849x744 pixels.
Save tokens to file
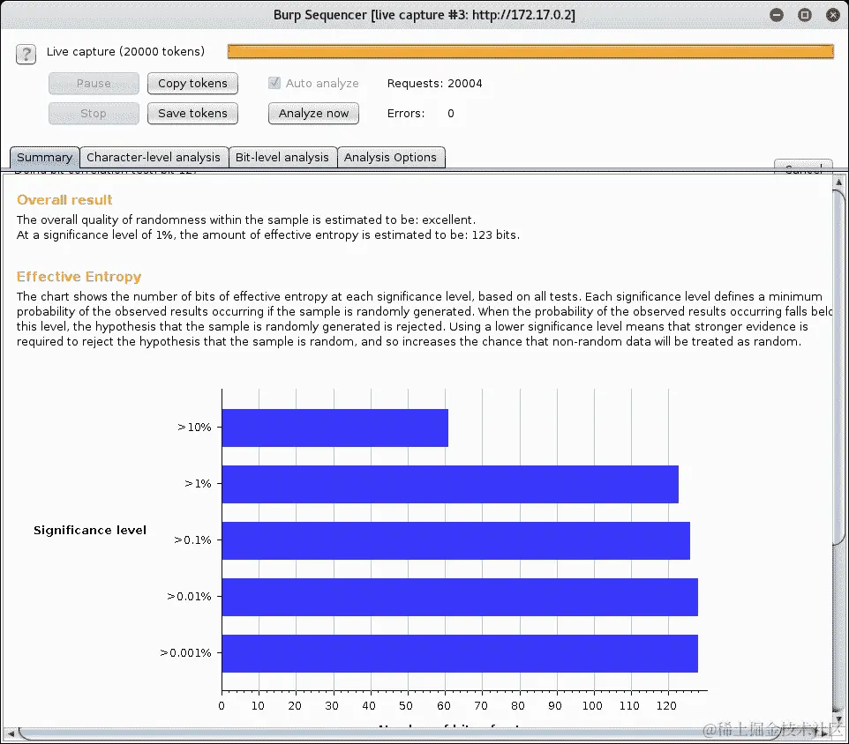click(x=192, y=114)
